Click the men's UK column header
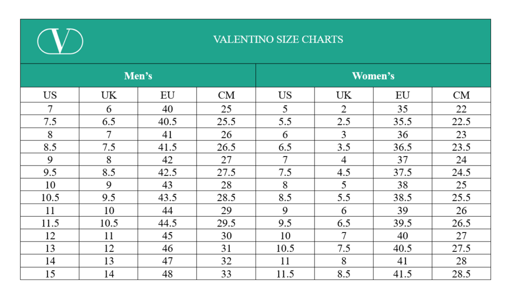This screenshot has height=298, width=512. 108,95
